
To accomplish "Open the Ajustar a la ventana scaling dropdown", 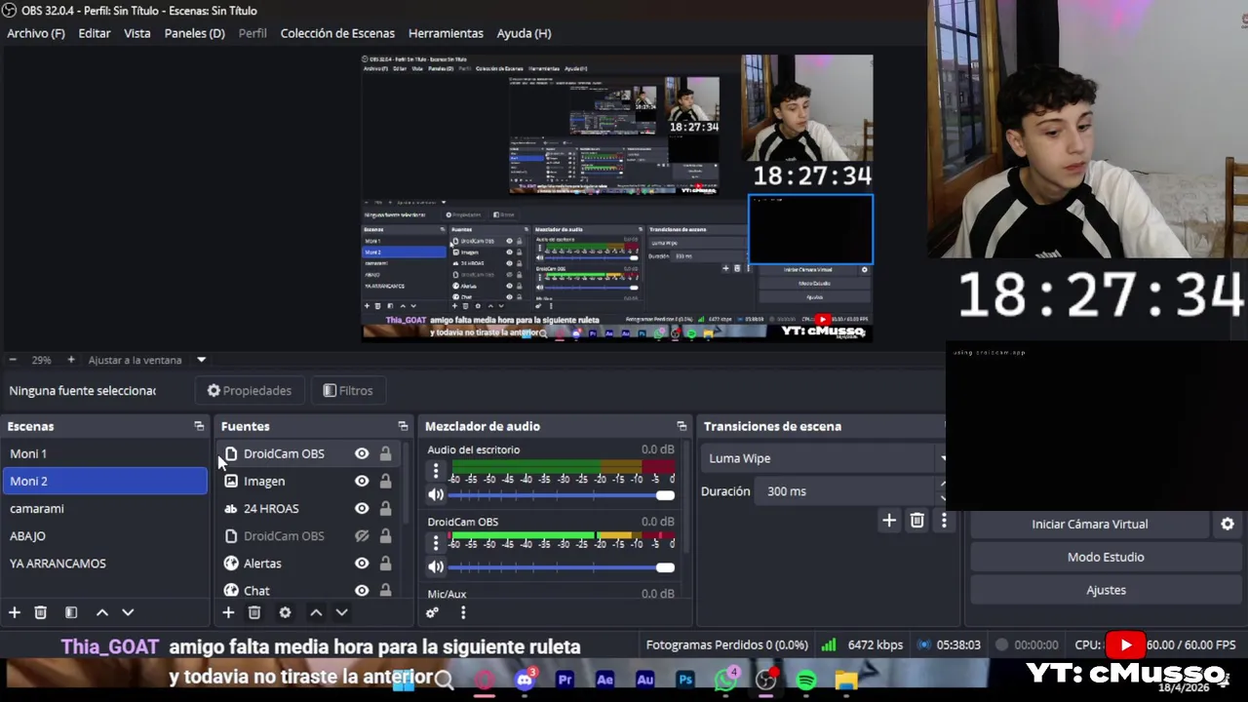I will (x=147, y=360).
